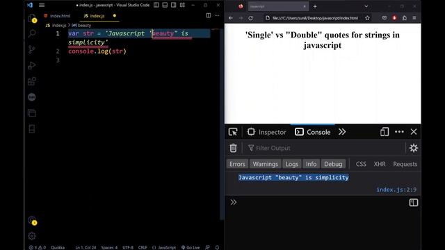Open errors and warnings status item
445x250 pixels.
(38, 247)
